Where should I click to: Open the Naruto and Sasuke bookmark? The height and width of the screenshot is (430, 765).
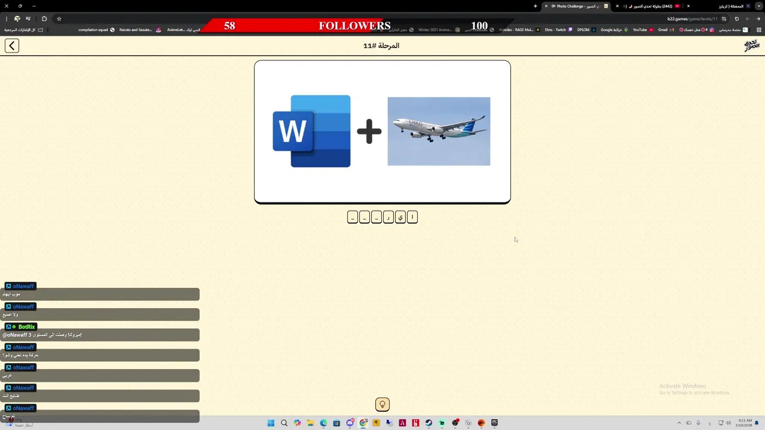(x=140, y=30)
